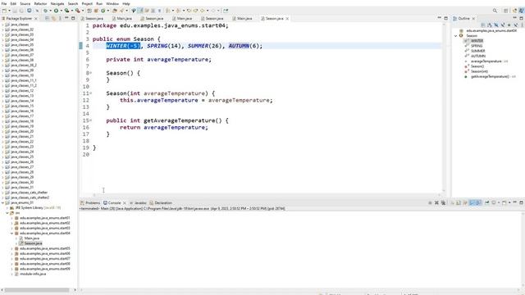Image resolution: width=525 pixels, height=295 pixels.
Task: Toggle Scroll Lock in the Console toolbar
Action: click(459, 202)
